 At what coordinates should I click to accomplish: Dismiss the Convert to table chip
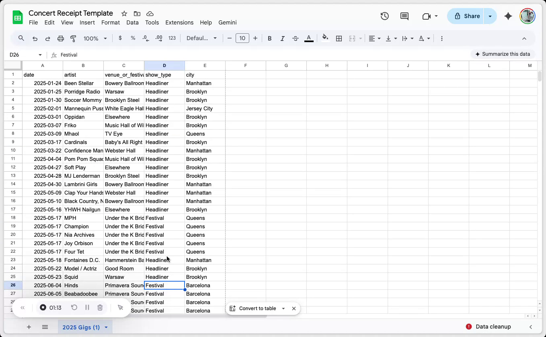294,309
